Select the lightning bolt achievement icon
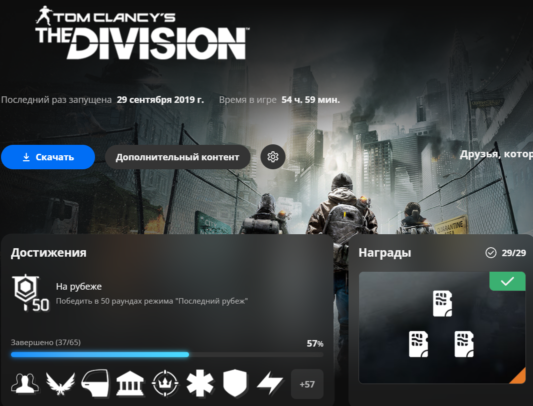The width and height of the screenshot is (533, 406). pyautogui.click(x=270, y=384)
